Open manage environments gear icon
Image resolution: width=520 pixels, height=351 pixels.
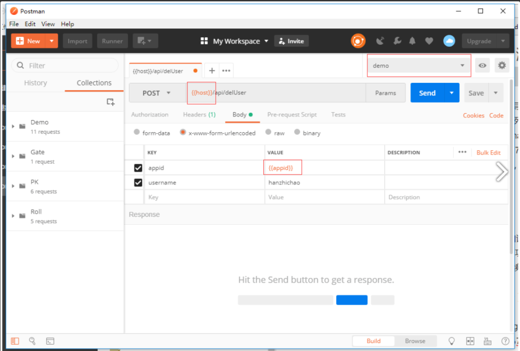(x=502, y=66)
